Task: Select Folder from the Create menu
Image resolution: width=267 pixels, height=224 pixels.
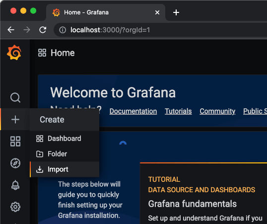Action: pyautogui.click(x=65, y=154)
